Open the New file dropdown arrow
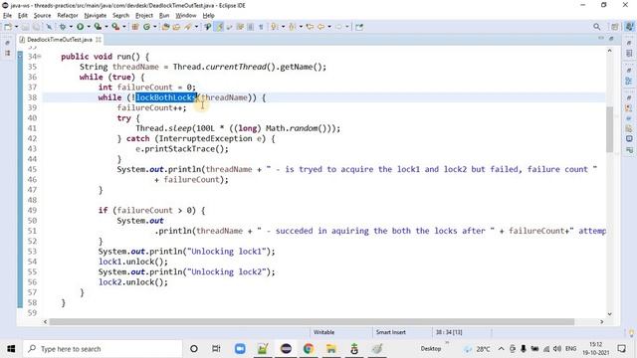 click(16, 27)
